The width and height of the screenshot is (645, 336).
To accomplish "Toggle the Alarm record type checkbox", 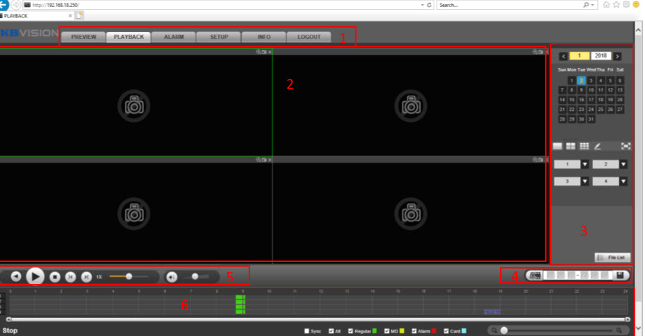I will pyautogui.click(x=415, y=331).
